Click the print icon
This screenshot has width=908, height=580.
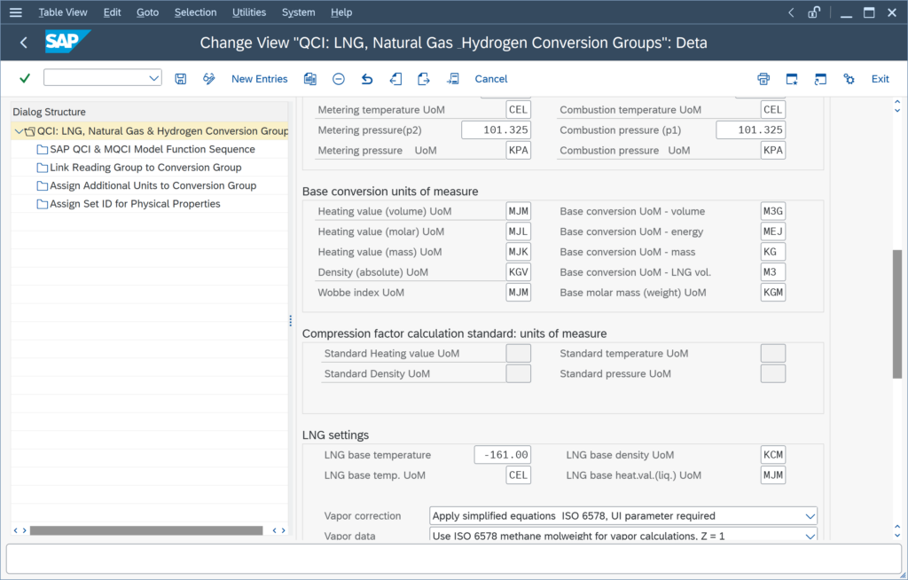tap(763, 79)
